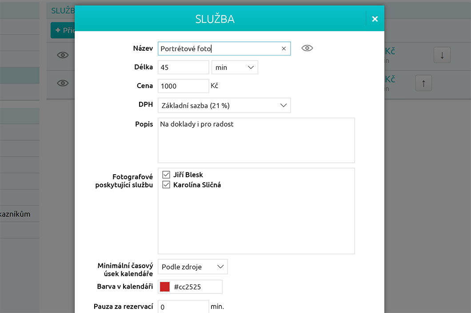The height and width of the screenshot is (313, 471).
Task: Open the Podle zdroje dropdown
Action: tap(192, 267)
